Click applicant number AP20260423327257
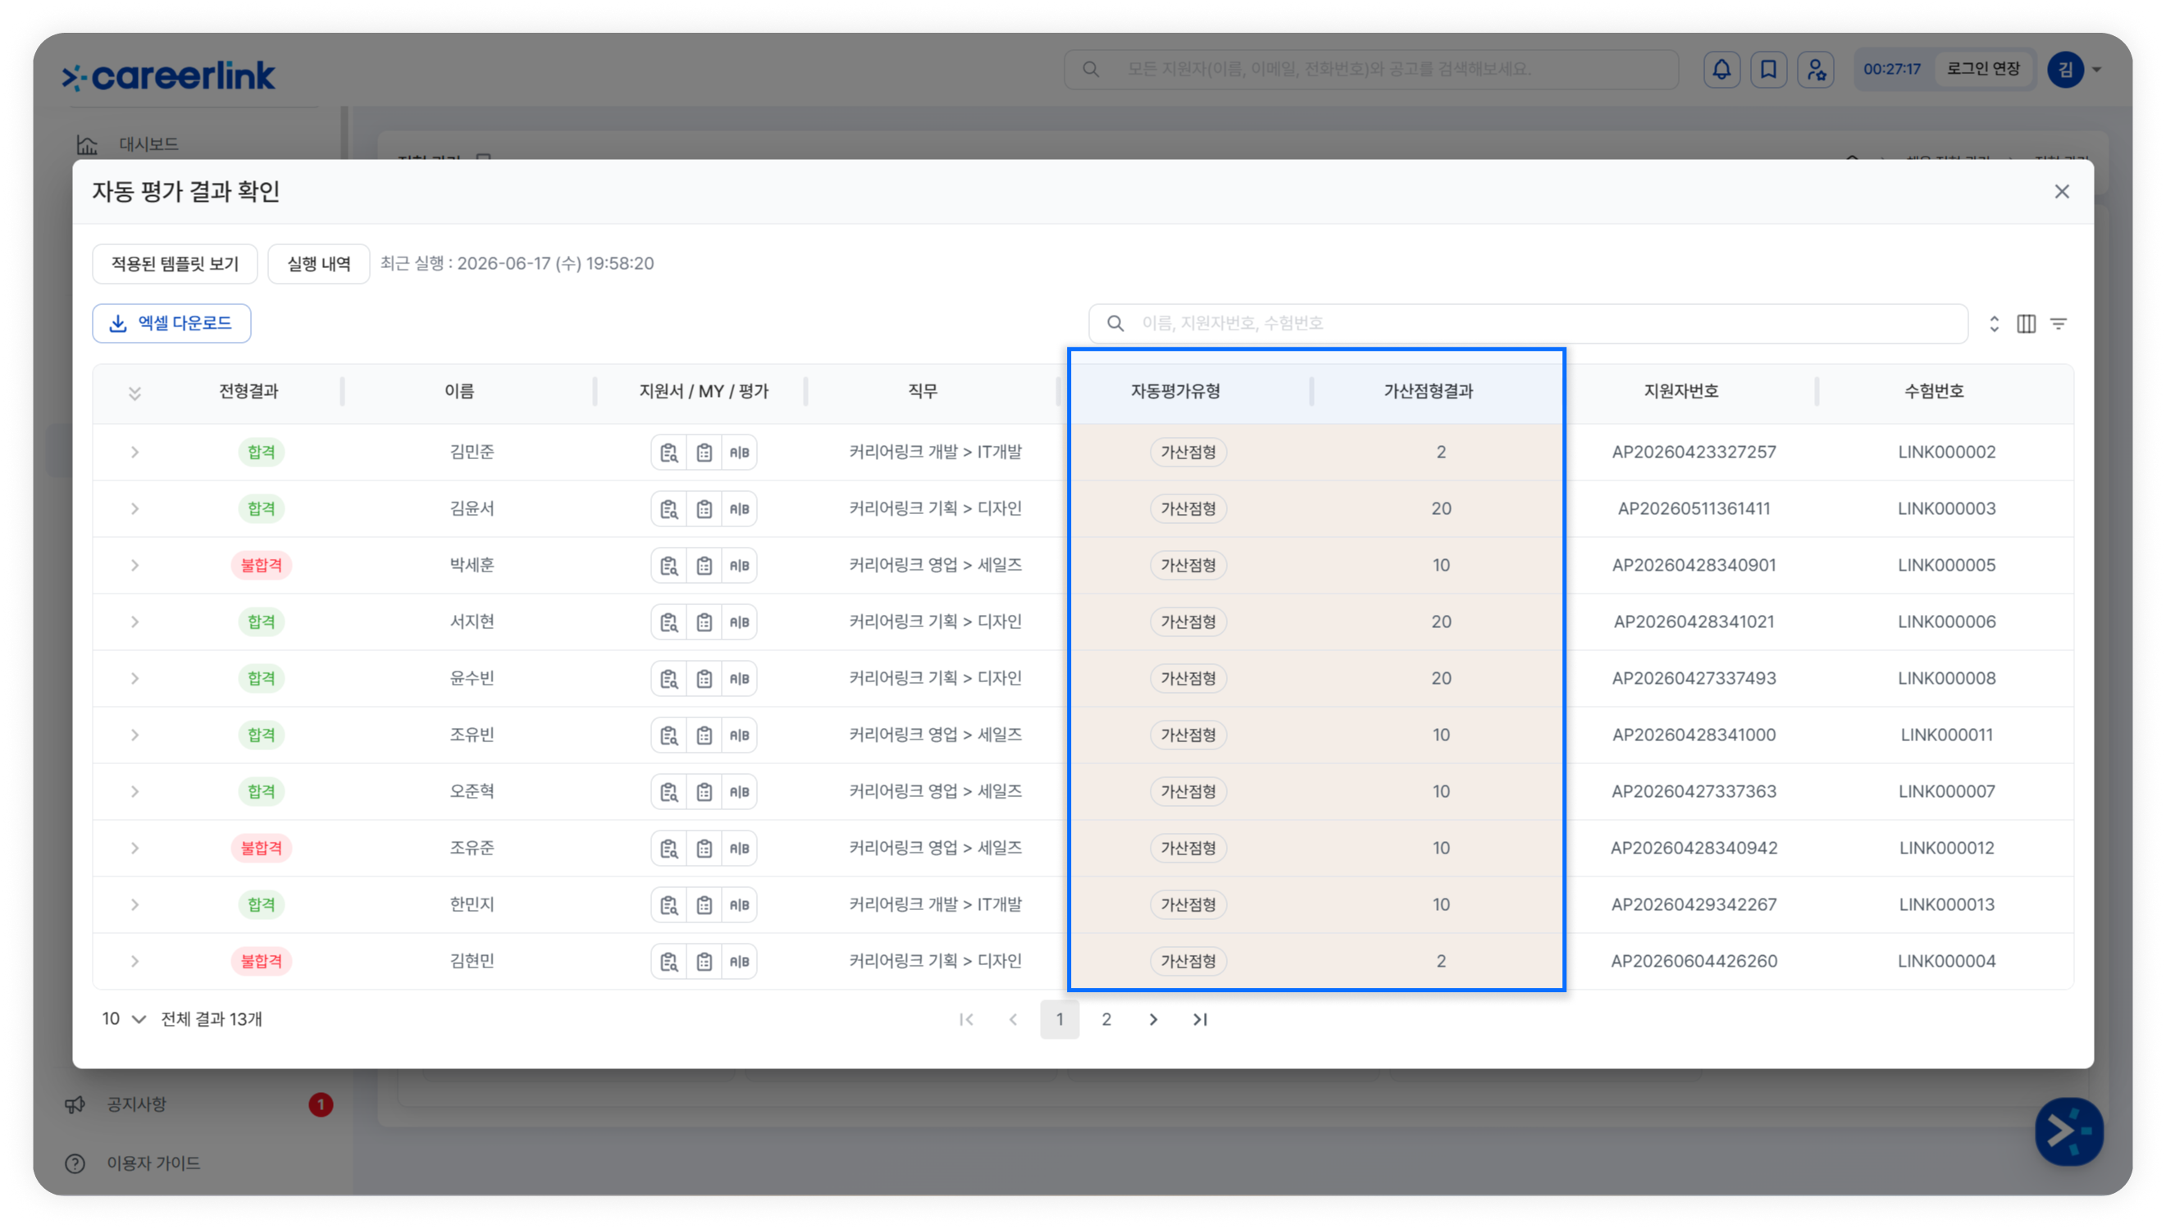 pos(1694,453)
